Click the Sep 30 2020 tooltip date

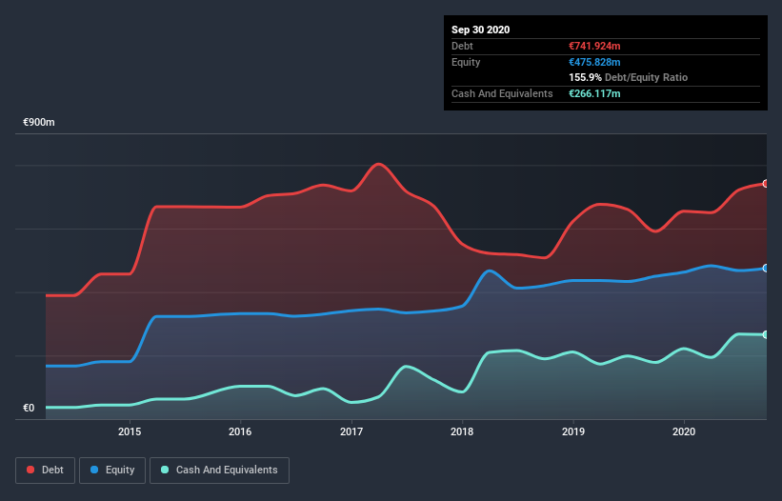pos(481,30)
